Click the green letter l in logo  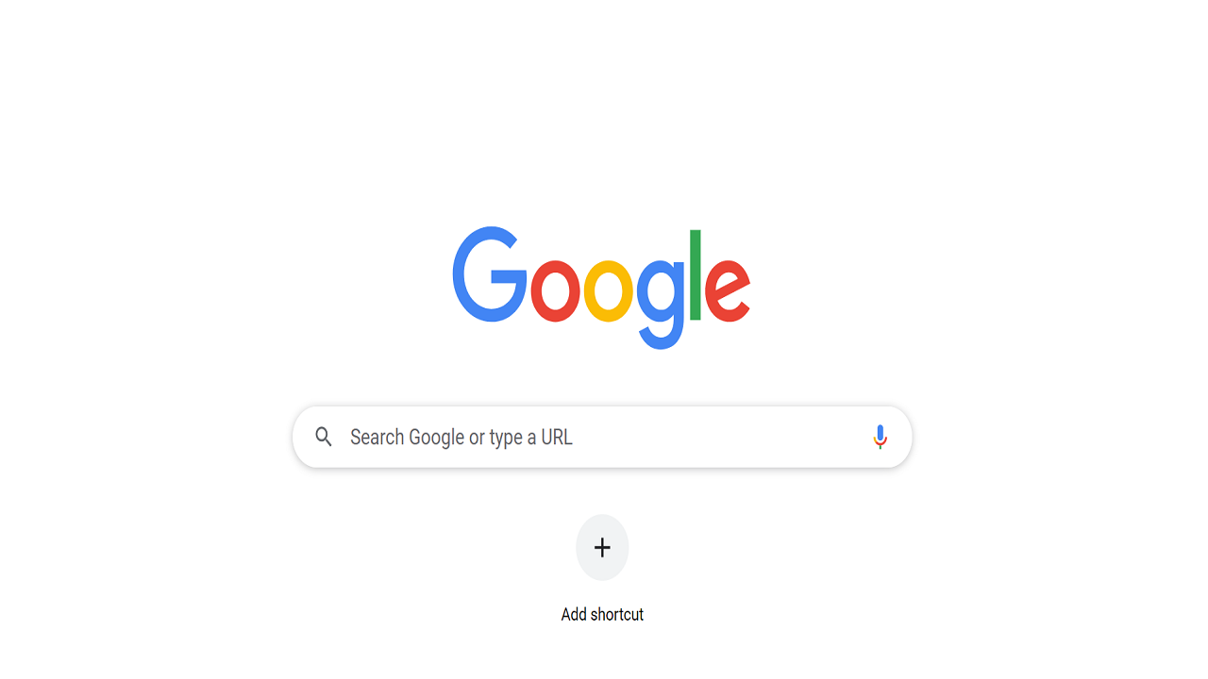tap(696, 274)
